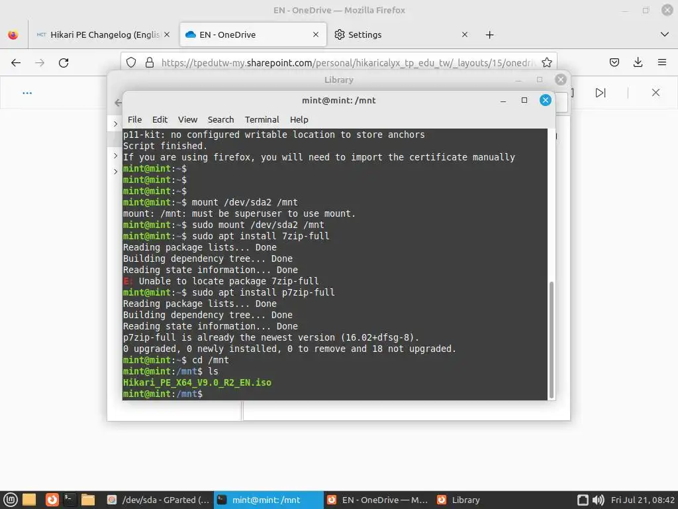
Task: Open the Terminal menu in terminal menubar
Action: [262, 119]
